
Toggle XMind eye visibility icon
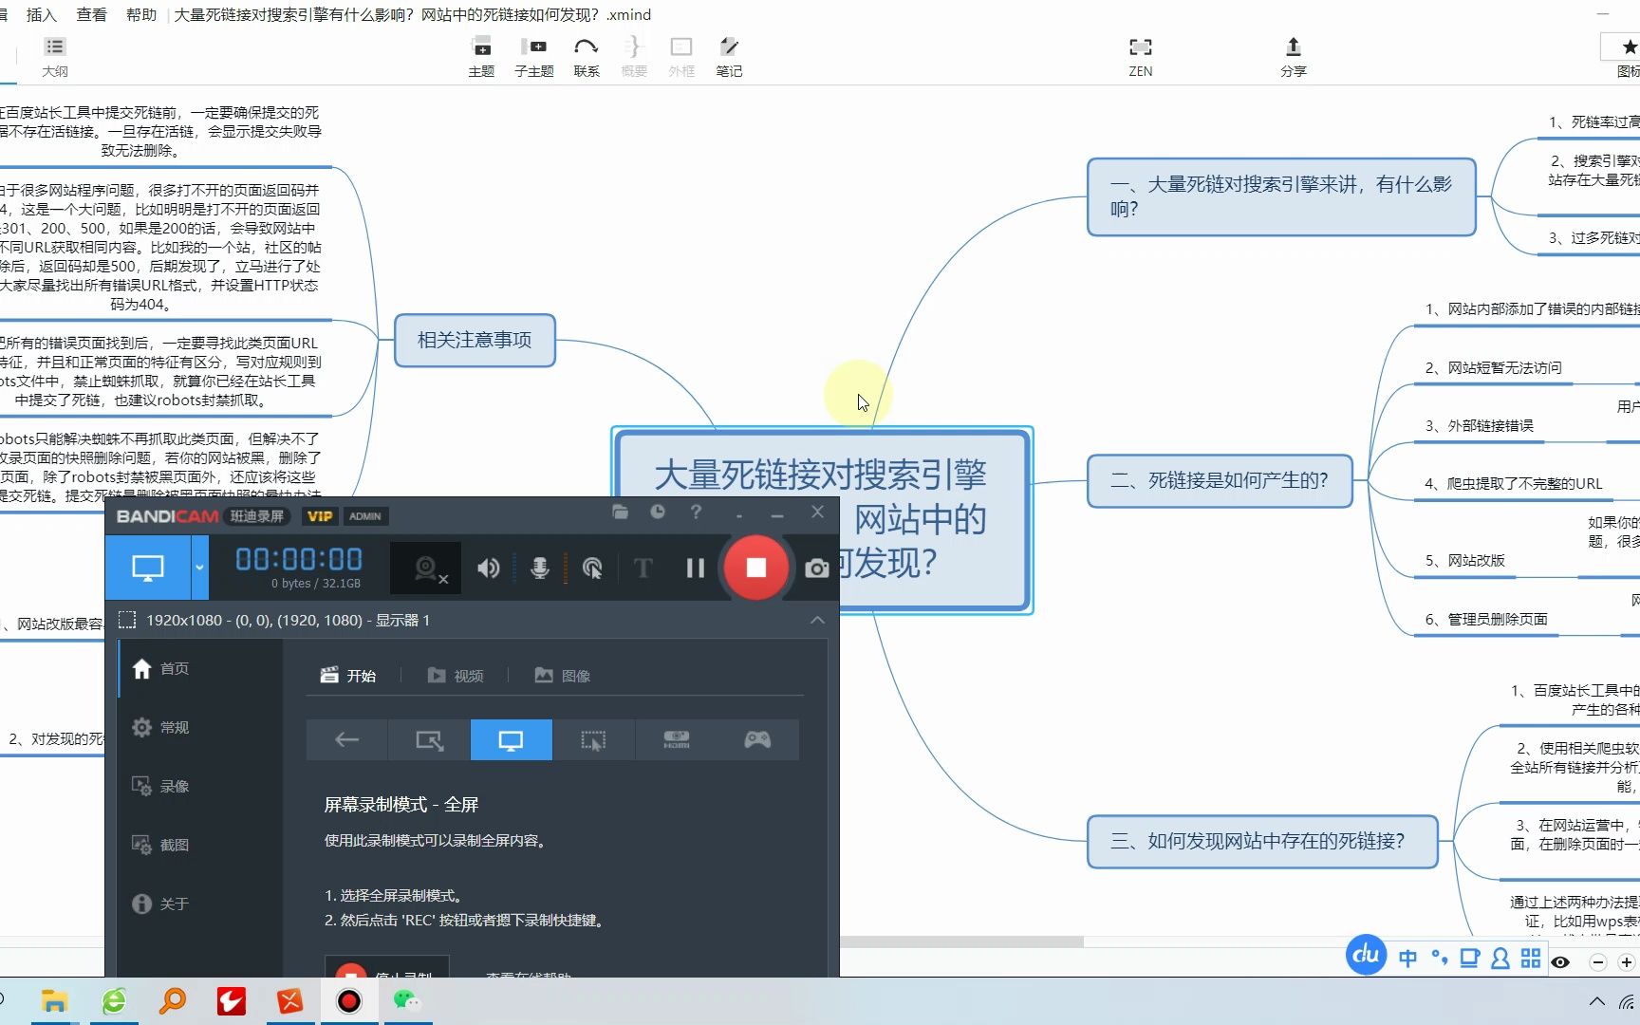pos(1560,962)
